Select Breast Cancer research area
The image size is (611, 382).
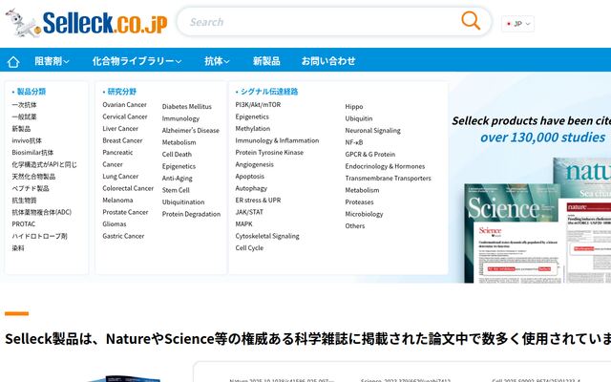122,140
